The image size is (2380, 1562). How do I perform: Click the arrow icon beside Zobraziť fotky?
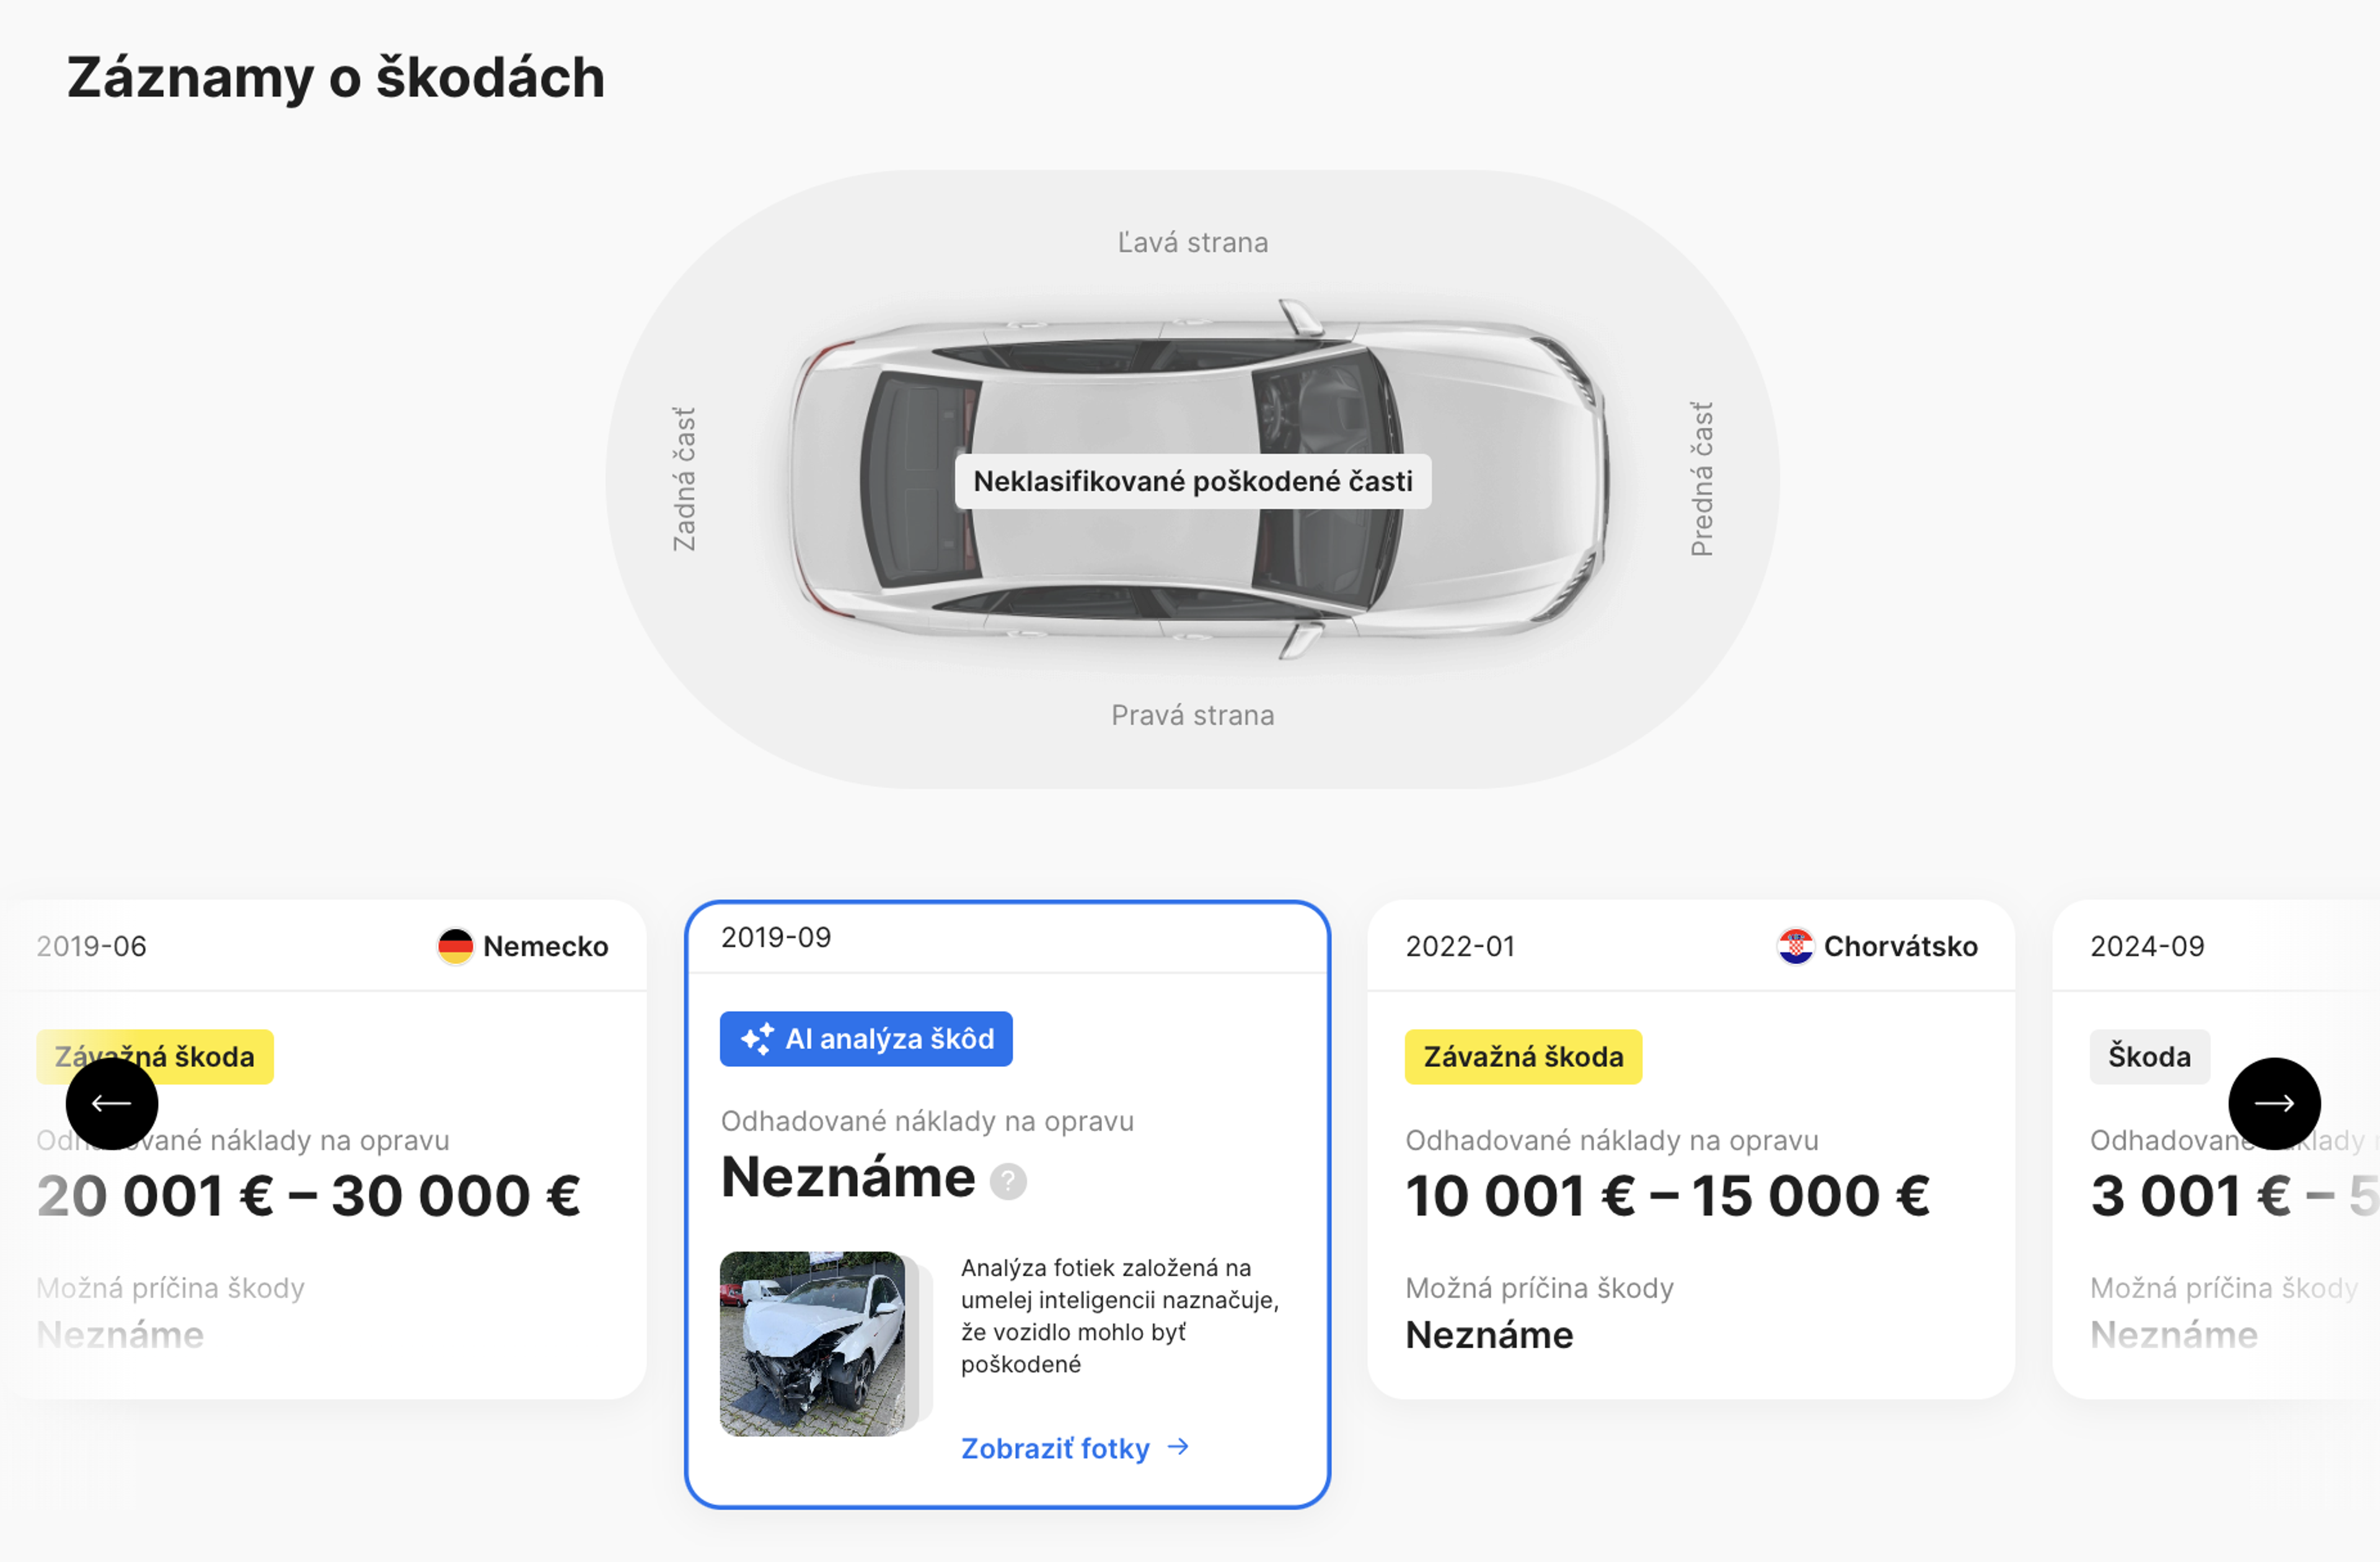pyautogui.click(x=1178, y=1447)
